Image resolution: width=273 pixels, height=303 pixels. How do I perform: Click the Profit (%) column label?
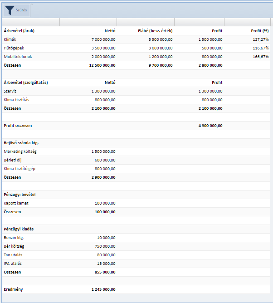pos(260,31)
